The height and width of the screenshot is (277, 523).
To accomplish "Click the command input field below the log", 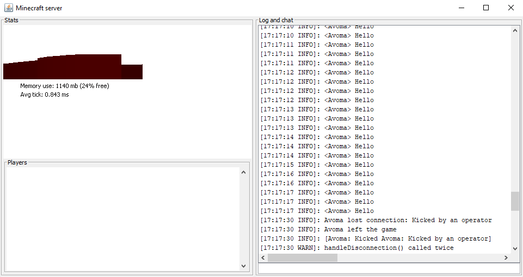I will 389,268.
